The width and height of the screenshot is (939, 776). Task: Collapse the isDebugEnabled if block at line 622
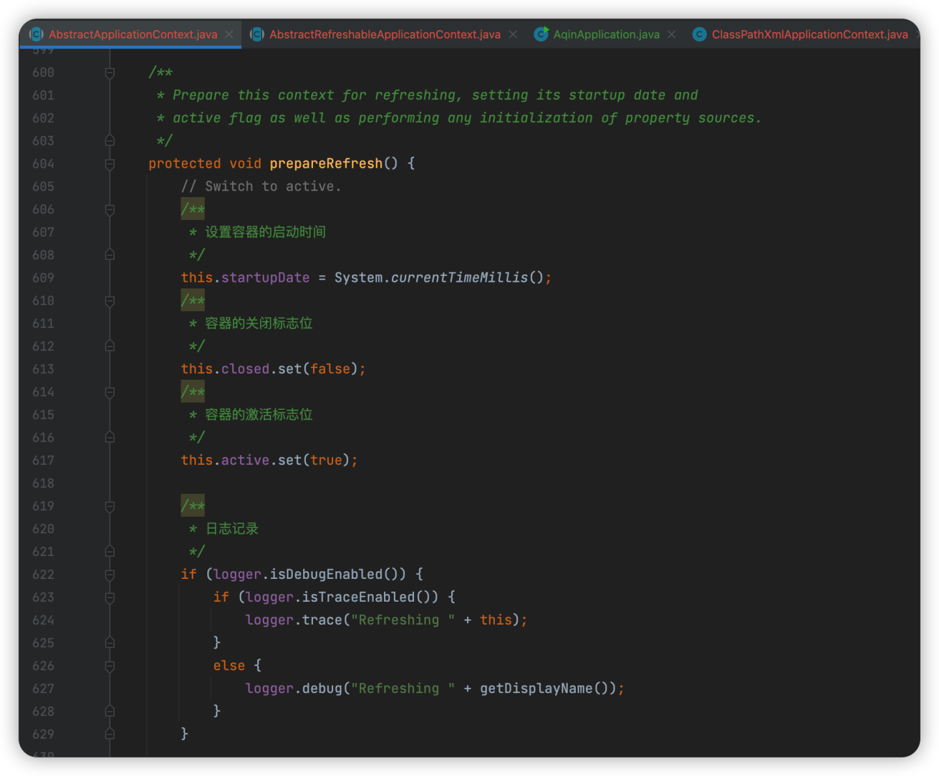tap(110, 575)
